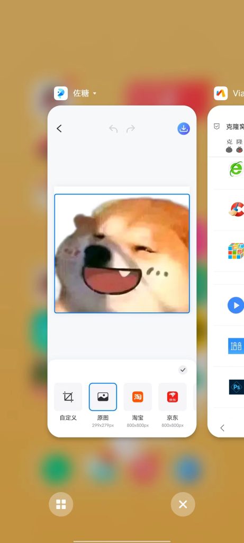Select the 淘宝 800x800 crop preset
The height and width of the screenshot is (543, 244).
[138, 397]
